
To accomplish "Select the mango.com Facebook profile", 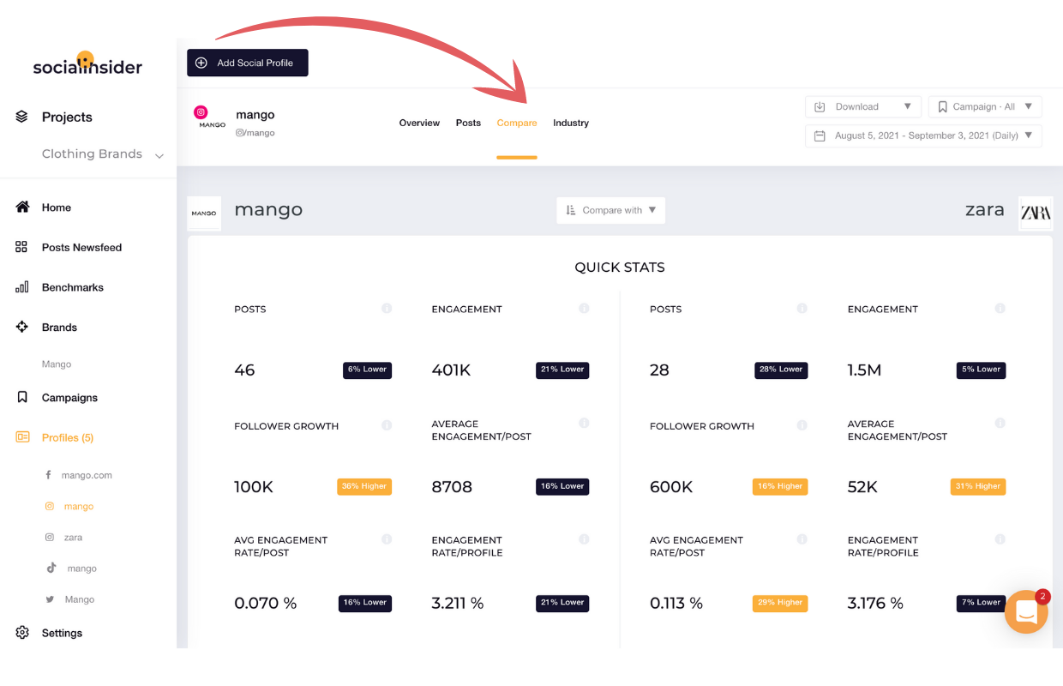I will 87,476.
